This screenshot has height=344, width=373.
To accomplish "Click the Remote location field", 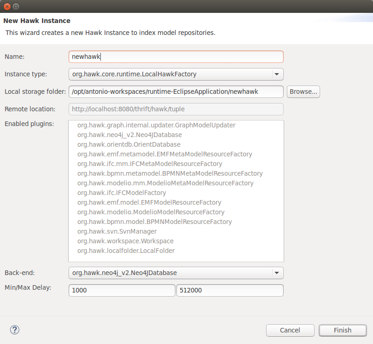I will pos(176,109).
